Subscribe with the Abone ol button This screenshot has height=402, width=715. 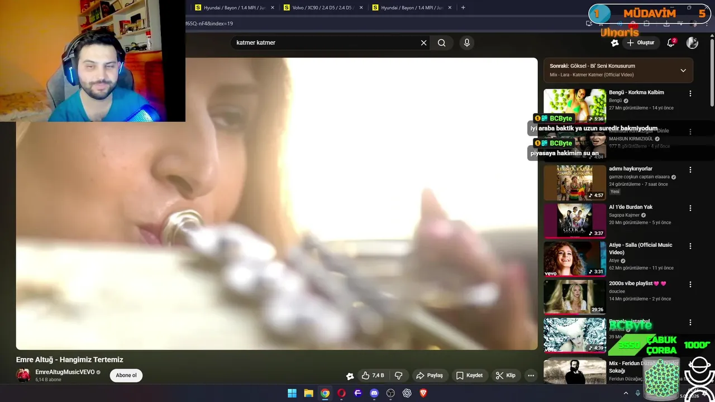pos(126,375)
